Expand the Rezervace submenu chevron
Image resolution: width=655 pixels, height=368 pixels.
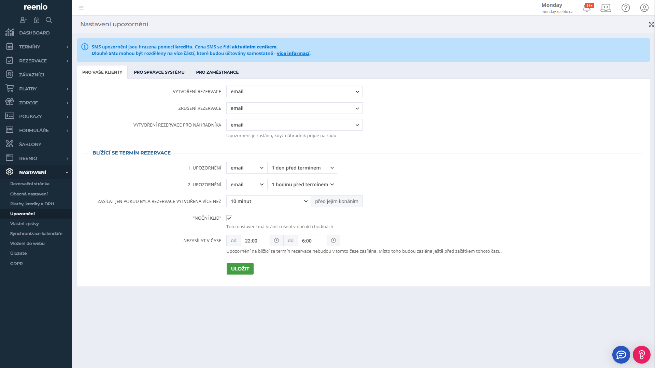67,61
